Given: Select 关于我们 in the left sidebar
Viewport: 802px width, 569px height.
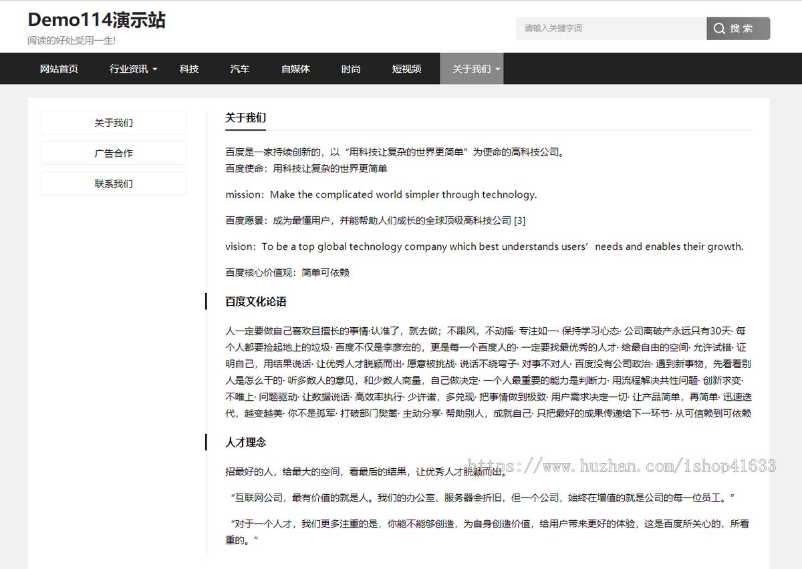Looking at the screenshot, I should (x=114, y=123).
